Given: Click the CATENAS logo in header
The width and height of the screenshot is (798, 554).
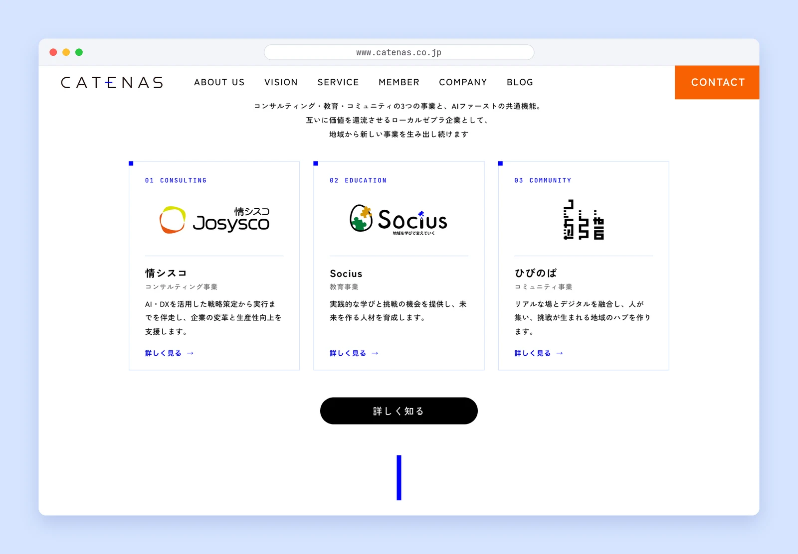Looking at the screenshot, I should [x=112, y=82].
